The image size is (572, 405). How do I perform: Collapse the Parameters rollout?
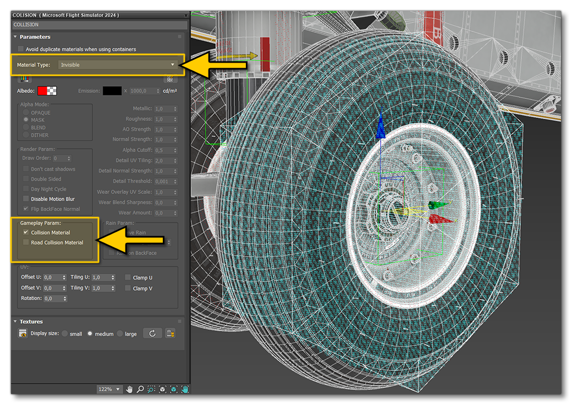pyautogui.click(x=15, y=37)
